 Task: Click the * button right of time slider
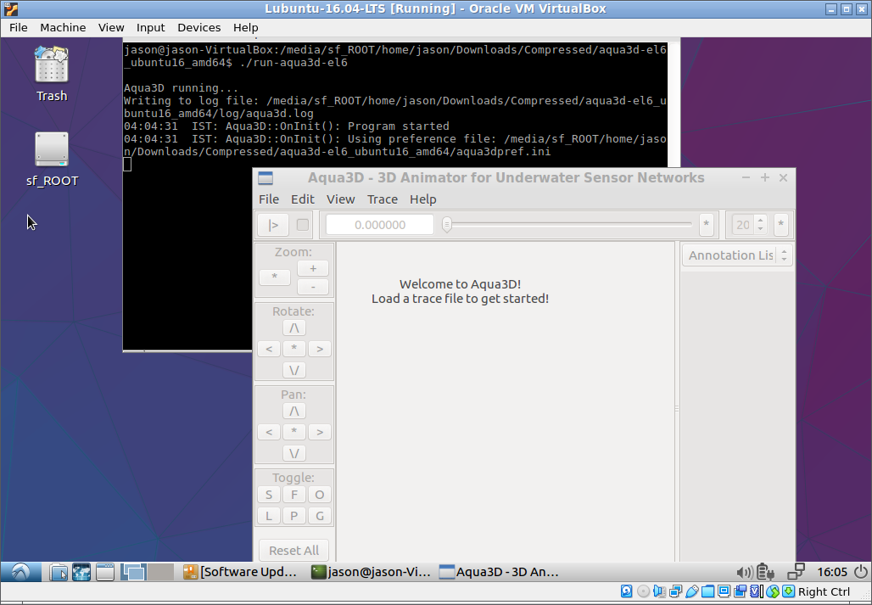(707, 225)
